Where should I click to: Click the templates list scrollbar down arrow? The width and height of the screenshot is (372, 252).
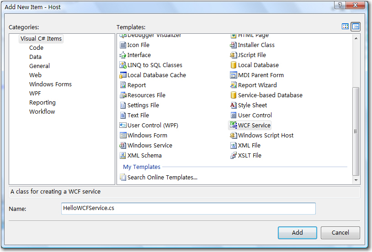pos(356,180)
